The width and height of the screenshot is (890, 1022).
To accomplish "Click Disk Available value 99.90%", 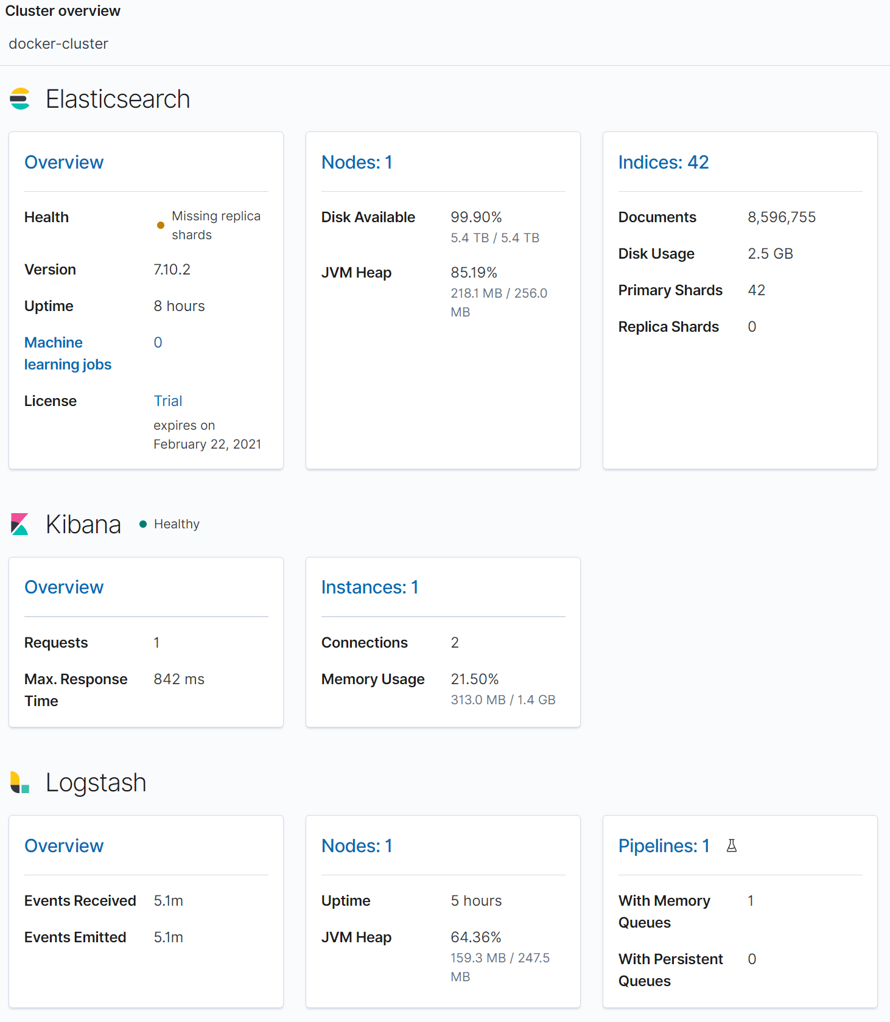I will [476, 217].
